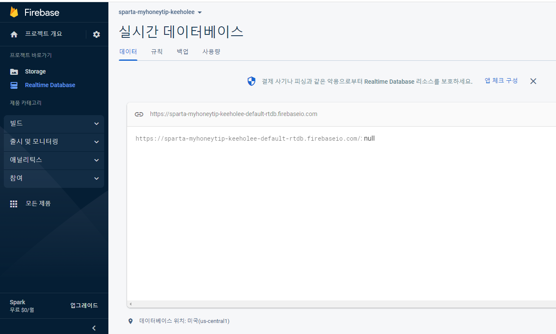Image resolution: width=556 pixels, height=334 pixels.
Task: Collapse the sidebar with the chevron
Action: tap(94, 328)
